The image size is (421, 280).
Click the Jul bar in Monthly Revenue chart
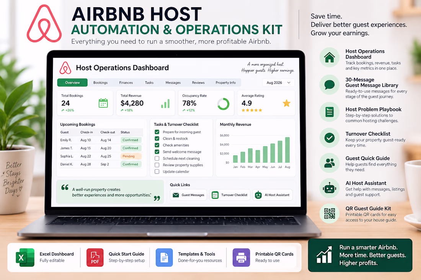[280, 152]
